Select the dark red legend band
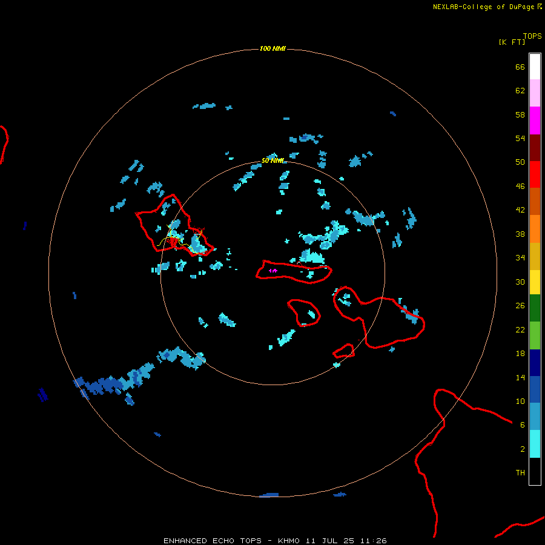Image resolution: width=545 pixels, height=545 pixels. pos(535,148)
